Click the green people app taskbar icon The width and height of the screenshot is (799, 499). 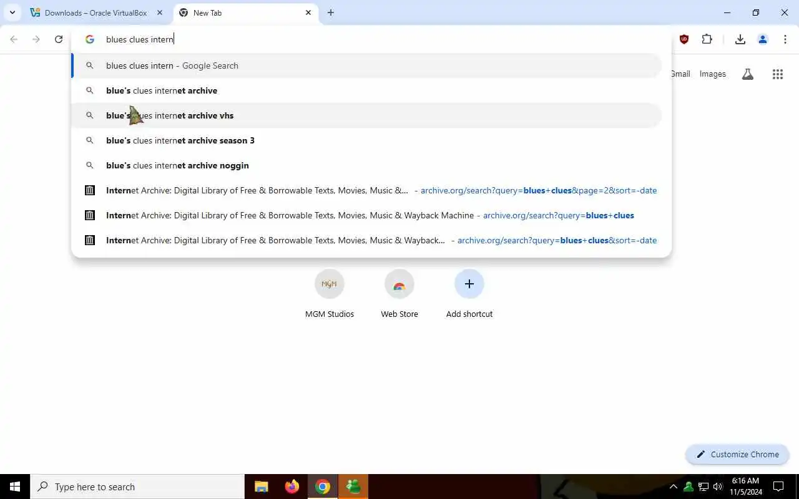(353, 487)
